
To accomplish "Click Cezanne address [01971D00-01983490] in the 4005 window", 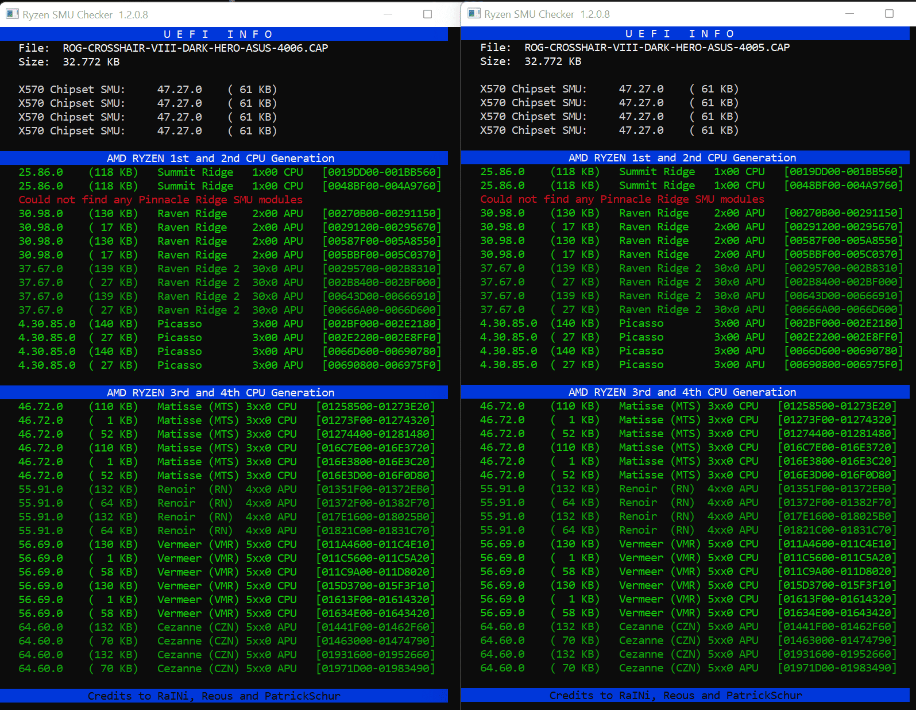I will [x=837, y=668].
